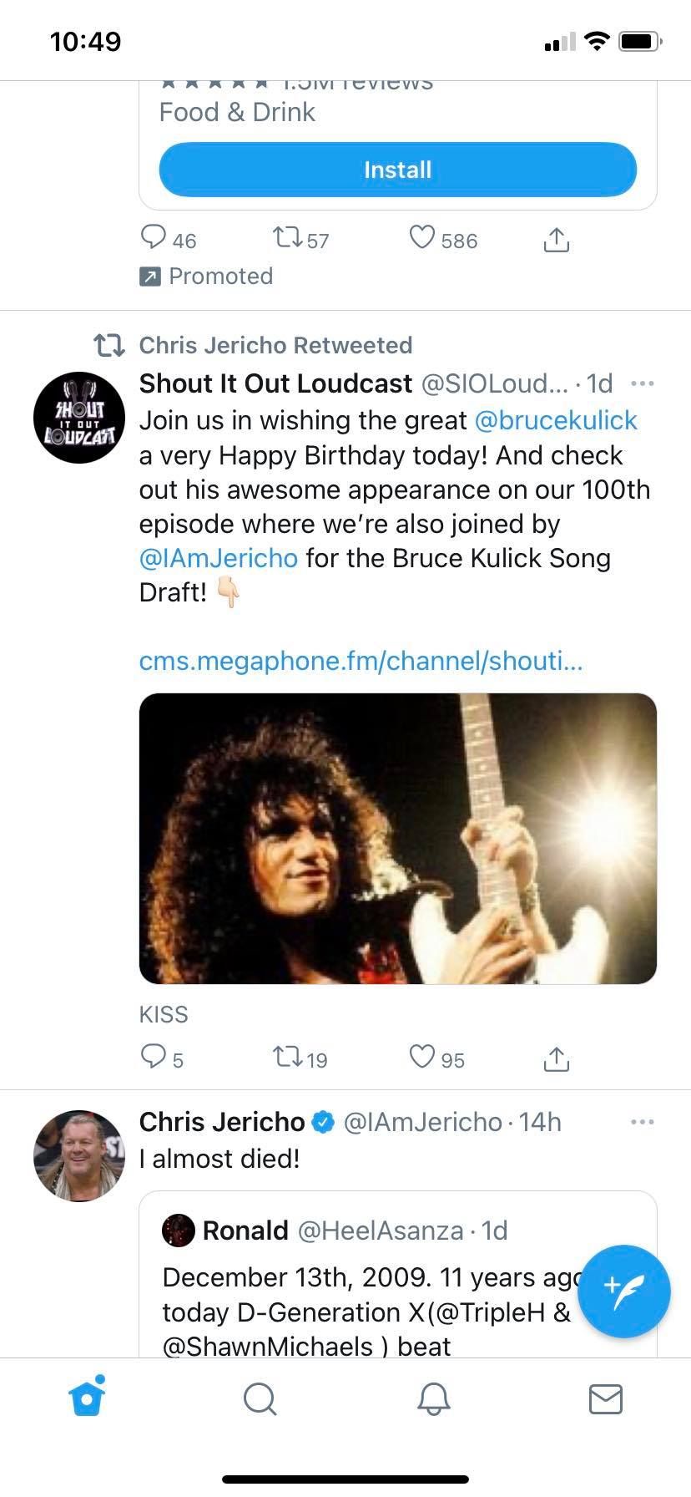Tap the compose new tweet button
The width and height of the screenshot is (691, 1497).
623,1291
